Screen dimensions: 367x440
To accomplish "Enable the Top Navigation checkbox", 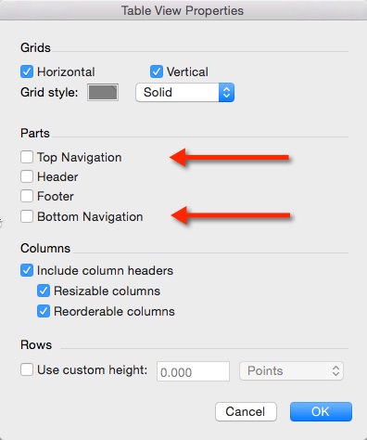I will (27, 157).
